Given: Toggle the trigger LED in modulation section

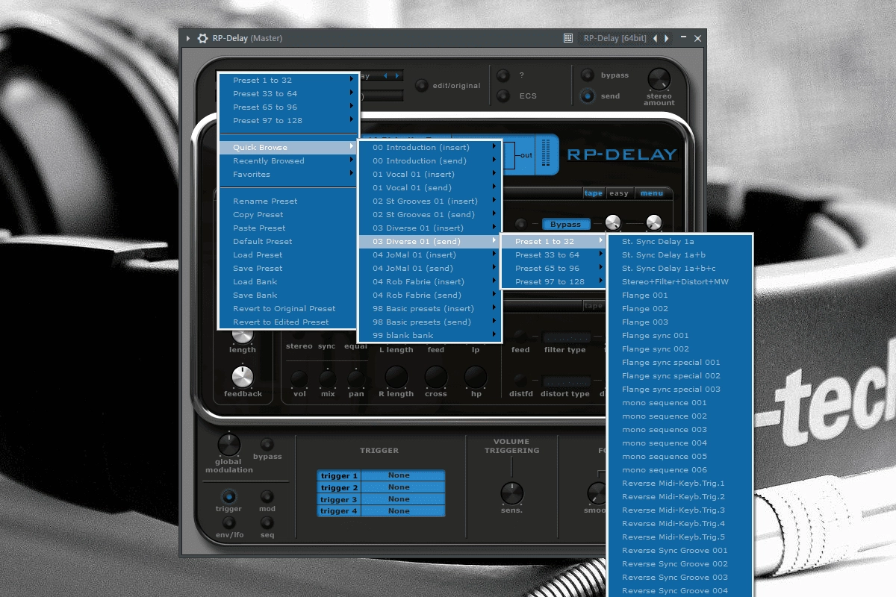Looking at the screenshot, I should (229, 496).
